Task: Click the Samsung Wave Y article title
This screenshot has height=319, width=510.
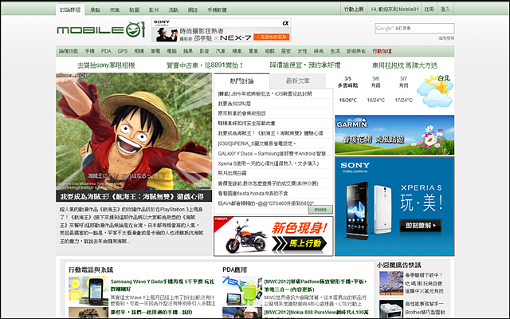Action: (163, 286)
